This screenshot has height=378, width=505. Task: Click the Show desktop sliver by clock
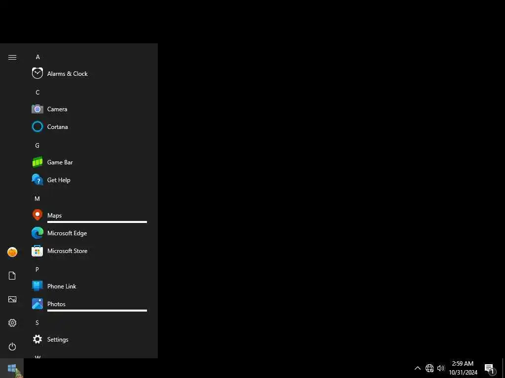click(x=504, y=368)
